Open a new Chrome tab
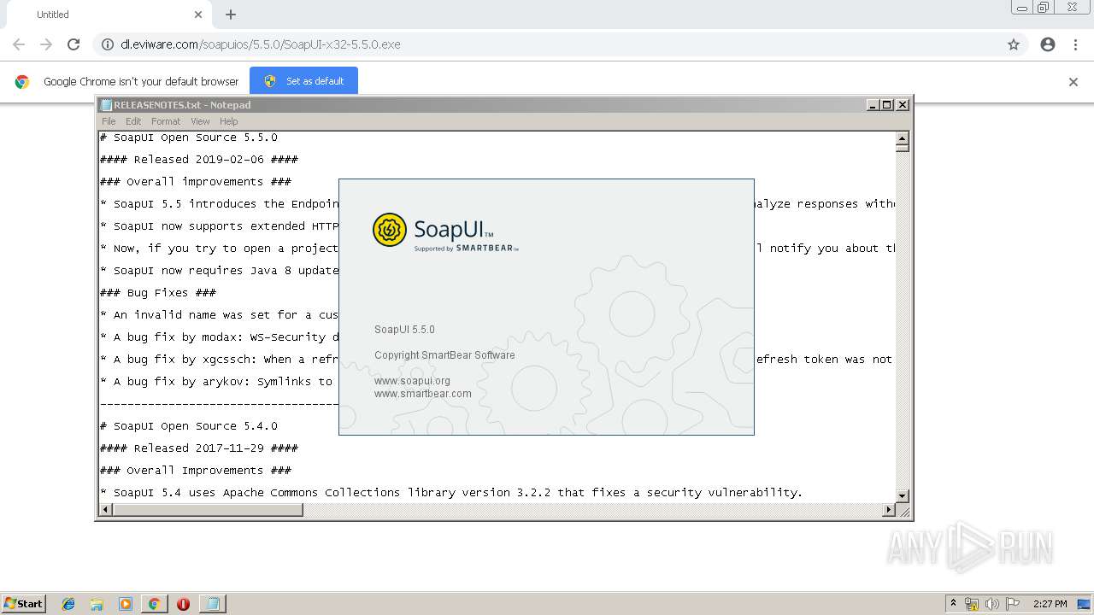The height and width of the screenshot is (615, 1094). [x=231, y=15]
